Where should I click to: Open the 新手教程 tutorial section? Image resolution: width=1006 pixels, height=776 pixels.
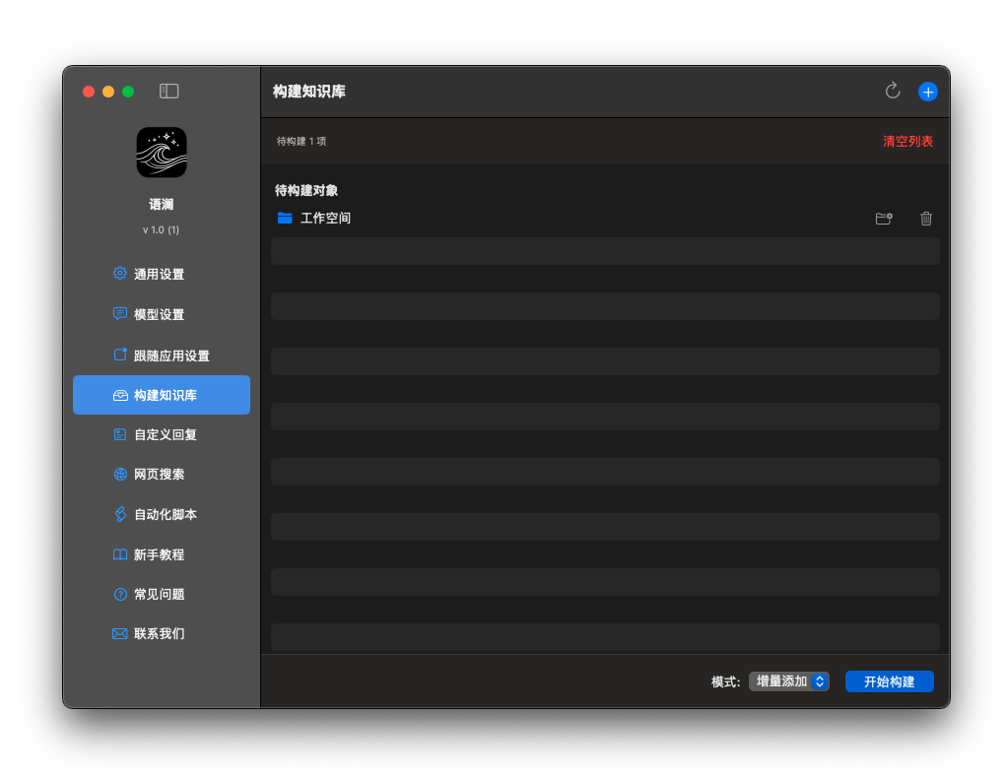[161, 554]
